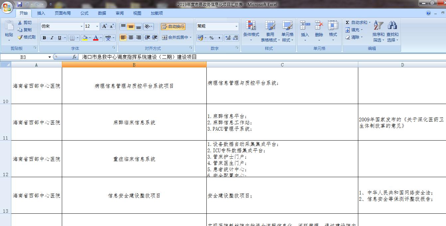Toggle Italic formatting
The height and width of the screenshot is (226, 446).
coord(52,38)
